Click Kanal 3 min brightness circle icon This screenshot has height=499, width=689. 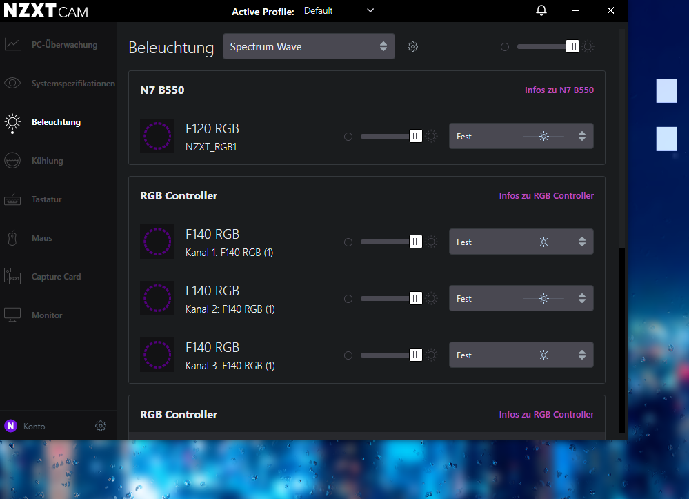[x=348, y=355]
